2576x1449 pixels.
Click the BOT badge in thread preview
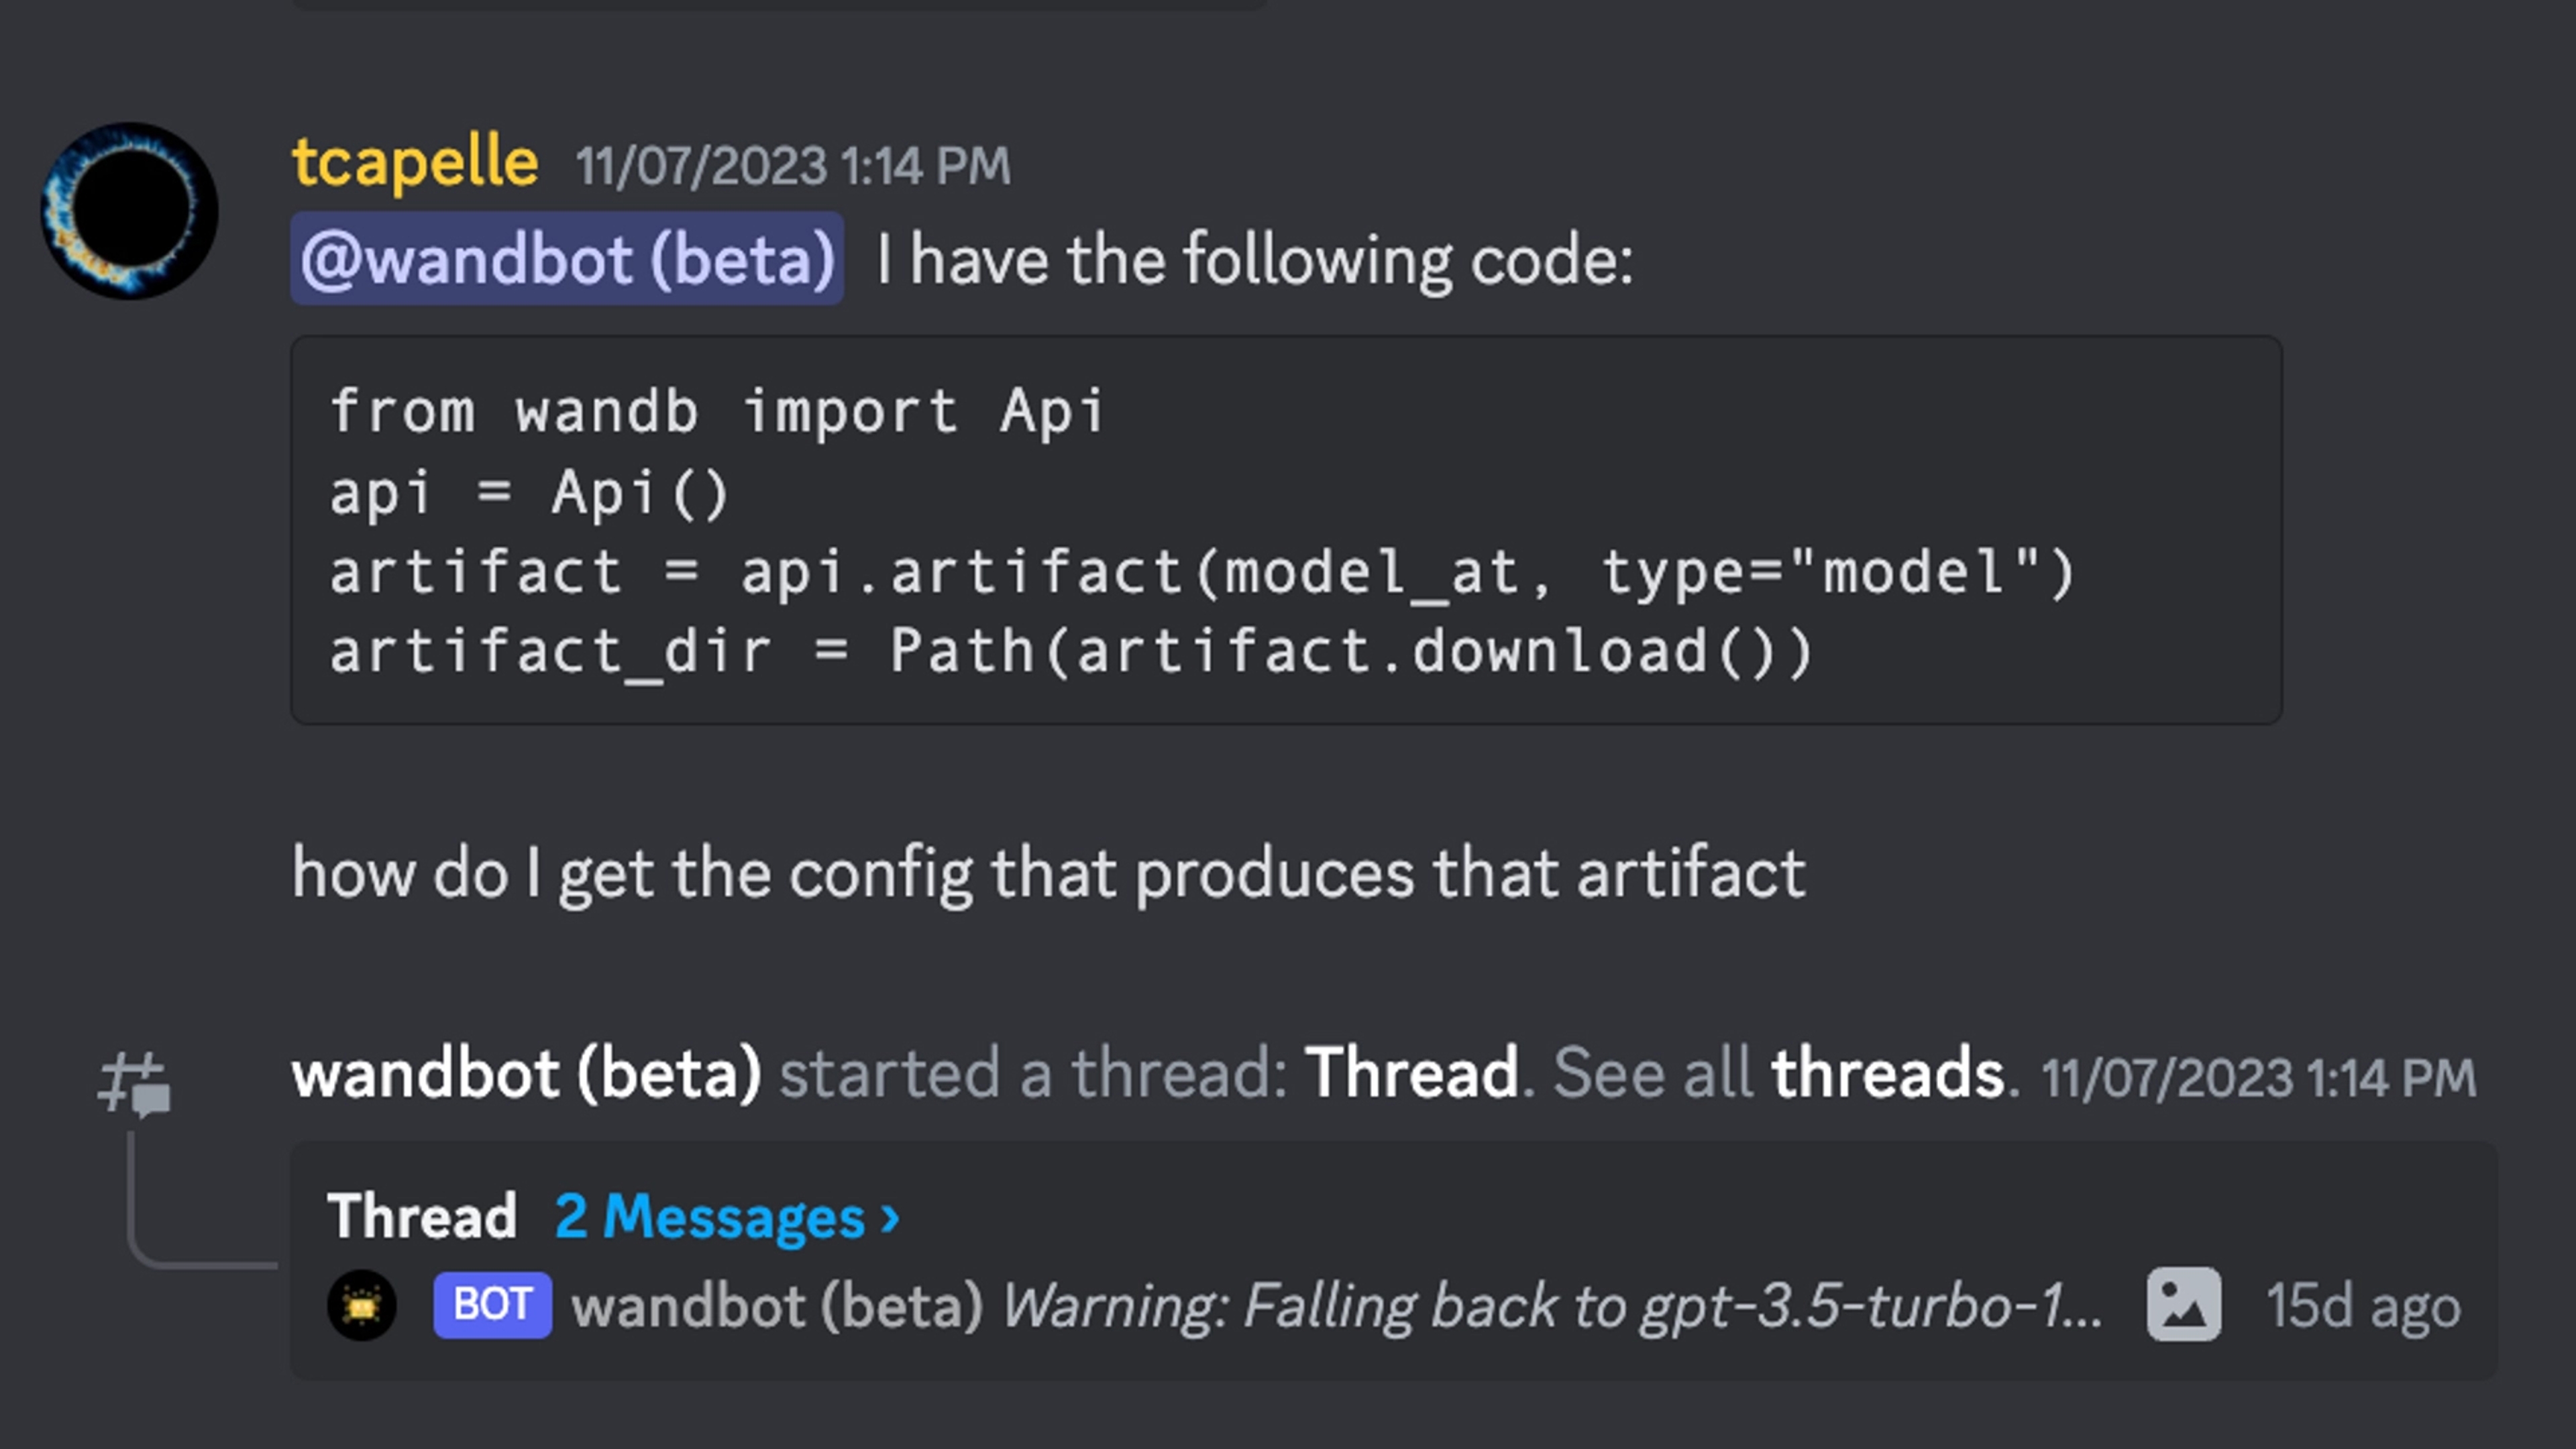click(492, 1305)
